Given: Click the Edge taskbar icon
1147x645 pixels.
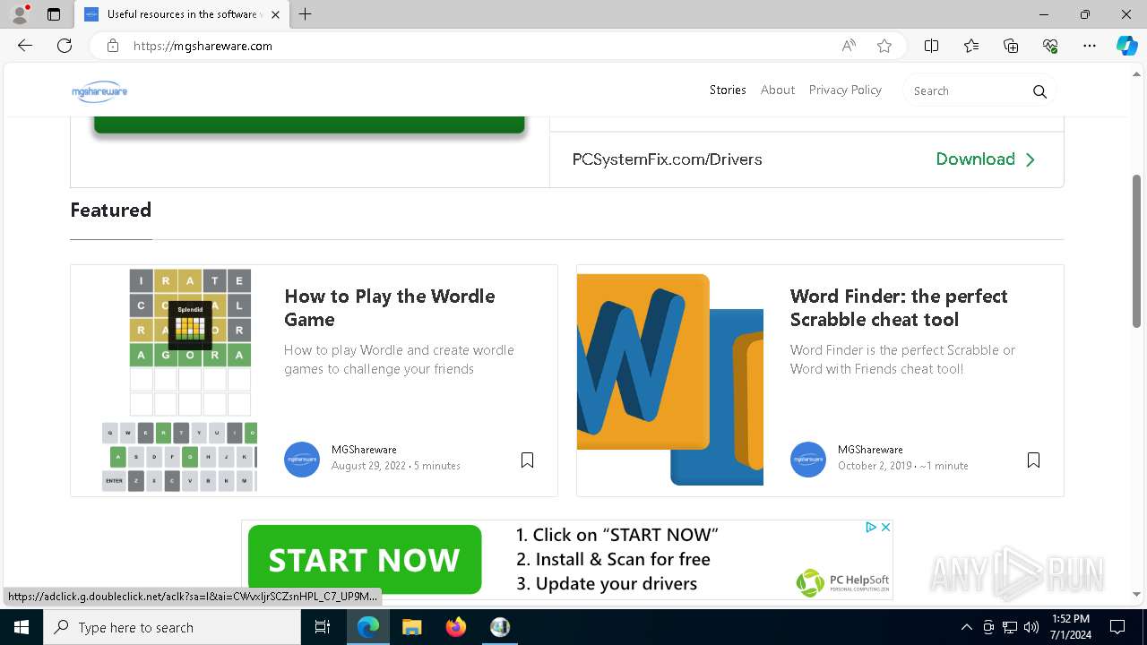Looking at the screenshot, I should (x=368, y=627).
